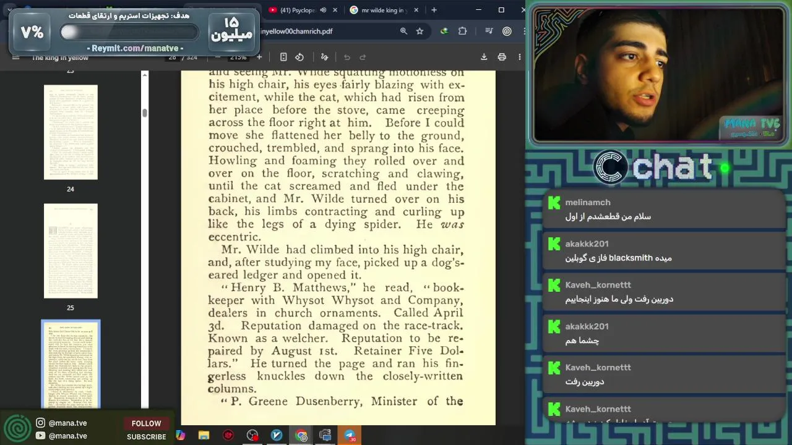Screen dimensions: 792x445
Task: Open Copilot from the taskbar
Action: click(180, 436)
